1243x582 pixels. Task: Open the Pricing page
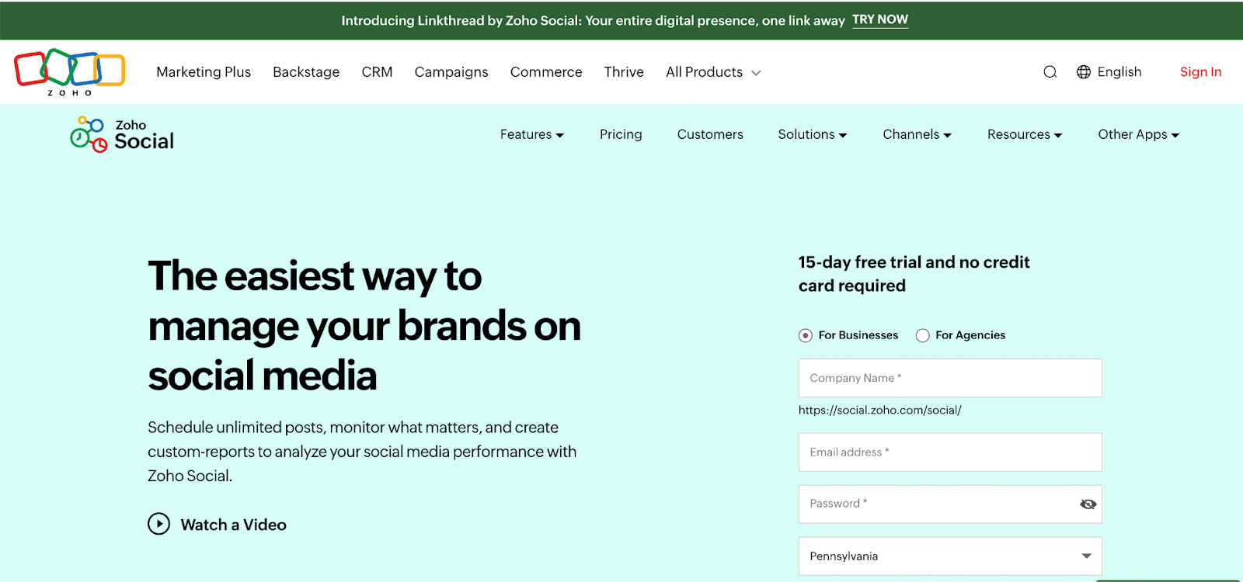[621, 134]
